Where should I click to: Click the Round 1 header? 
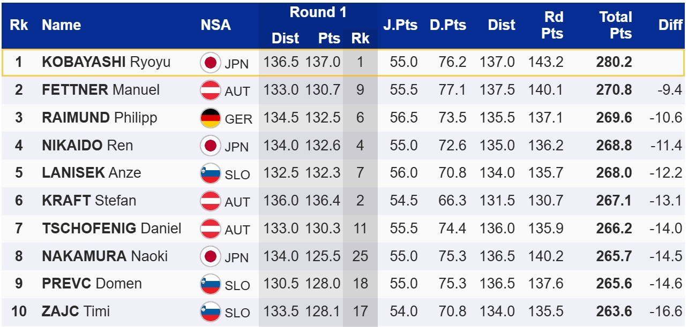[318, 12]
